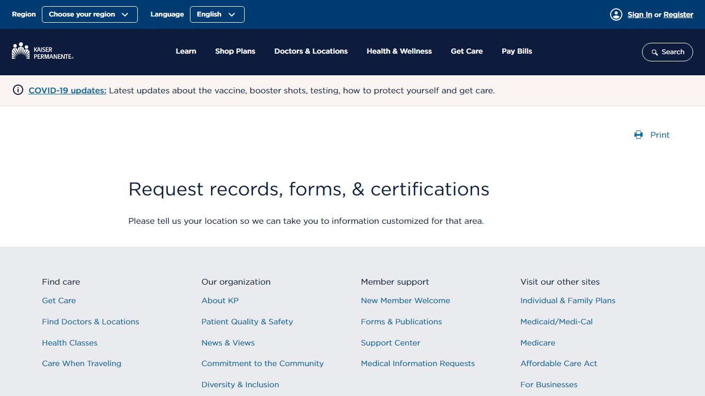Image resolution: width=705 pixels, height=396 pixels.
Task: Click the Print link text
Action: click(x=660, y=135)
